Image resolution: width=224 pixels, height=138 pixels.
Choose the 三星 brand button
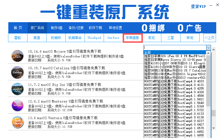(x=171, y=38)
